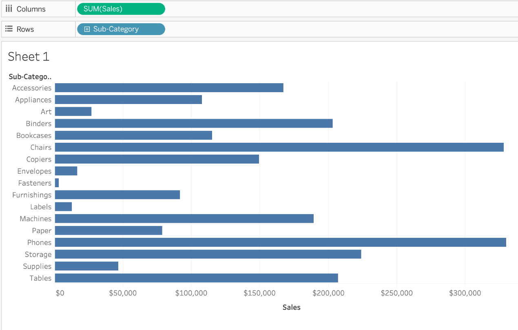Click the Columns shelf icon
Image resolution: width=518 pixels, height=330 pixels.
tap(9, 9)
